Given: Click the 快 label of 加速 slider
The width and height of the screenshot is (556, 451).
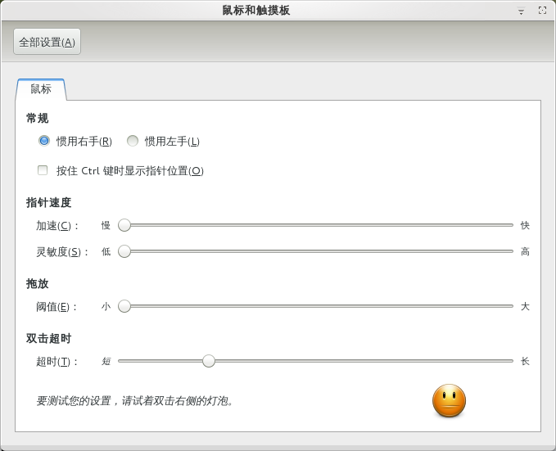Looking at the screenshot, I should pyautogui.click(x=525, y=225).
